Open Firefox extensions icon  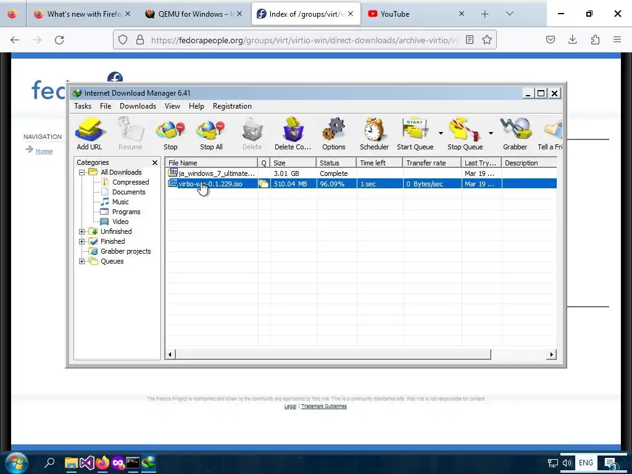pyautogui.click(x=595, y=39)
